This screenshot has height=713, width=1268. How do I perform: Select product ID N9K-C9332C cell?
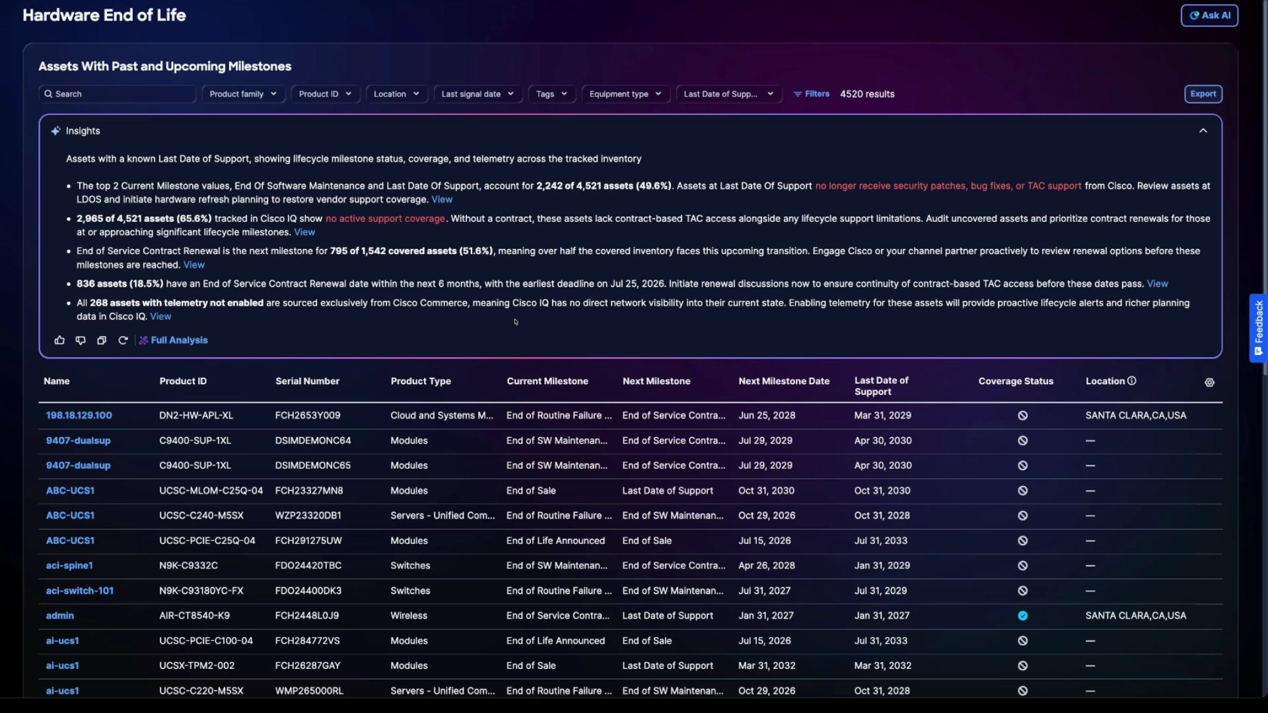coord(188,566)
